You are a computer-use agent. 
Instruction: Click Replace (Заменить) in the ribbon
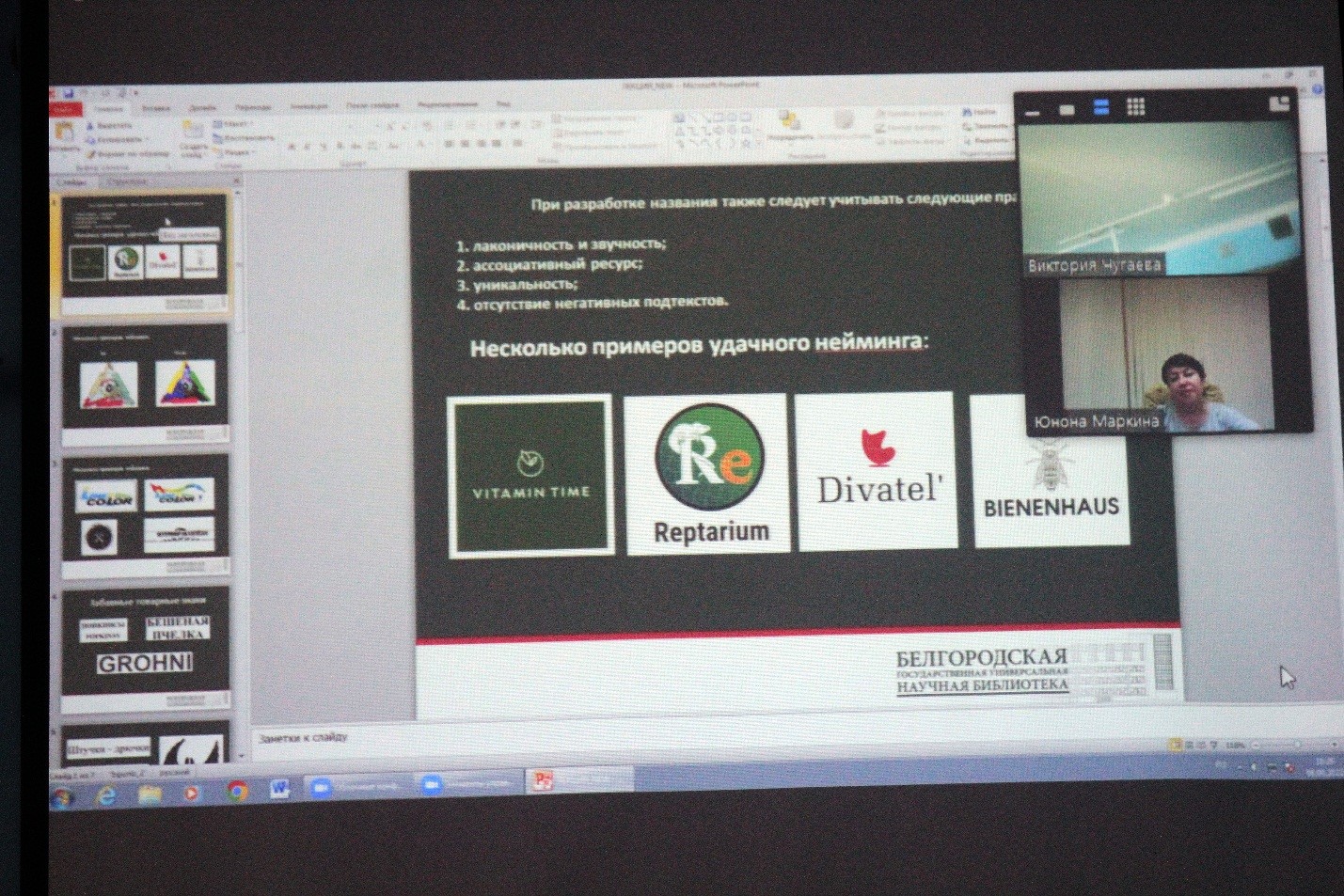(986, 125)
